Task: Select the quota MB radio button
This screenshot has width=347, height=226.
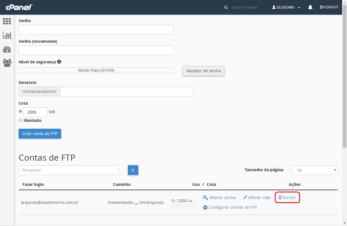Action: 20,112
